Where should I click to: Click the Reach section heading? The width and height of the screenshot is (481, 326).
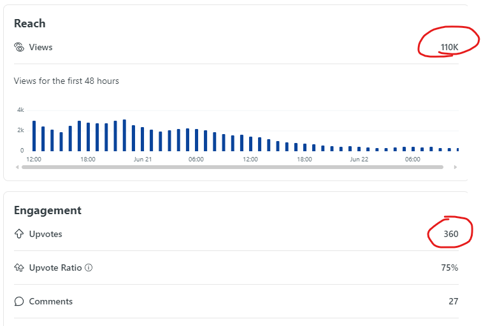click(x=30, y=24)
